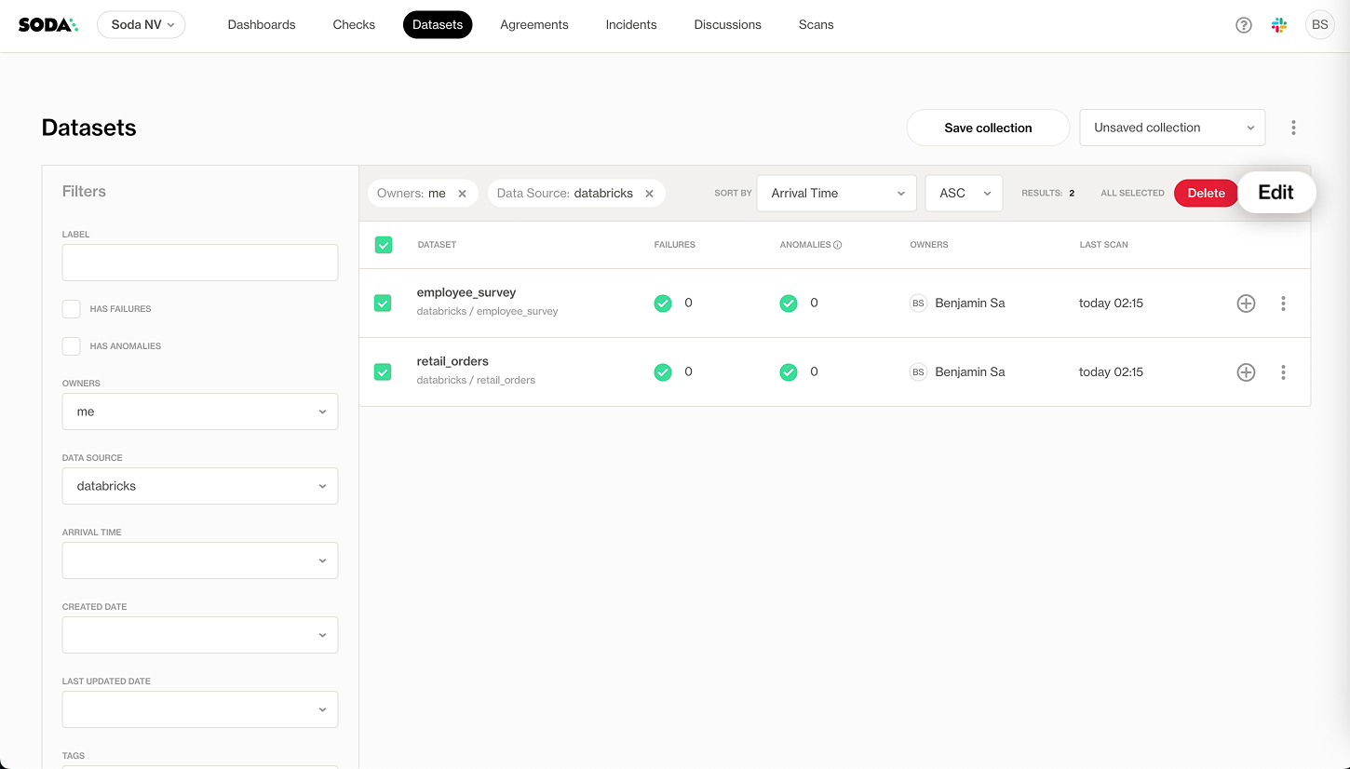This screenshot has height=769, width=1350.
Task: Go to the Checks tab
Action: click(354, 25)
